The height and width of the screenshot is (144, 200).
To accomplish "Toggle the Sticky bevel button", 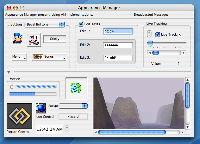I will (x=55, y=39).
